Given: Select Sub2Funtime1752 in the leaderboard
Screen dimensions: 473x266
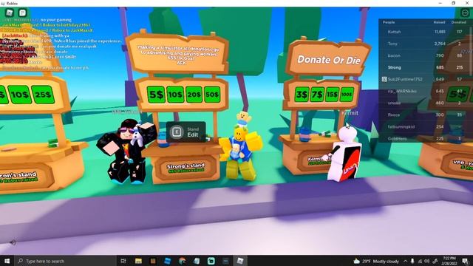Looking at the screenshot, I should click(425, 79).
